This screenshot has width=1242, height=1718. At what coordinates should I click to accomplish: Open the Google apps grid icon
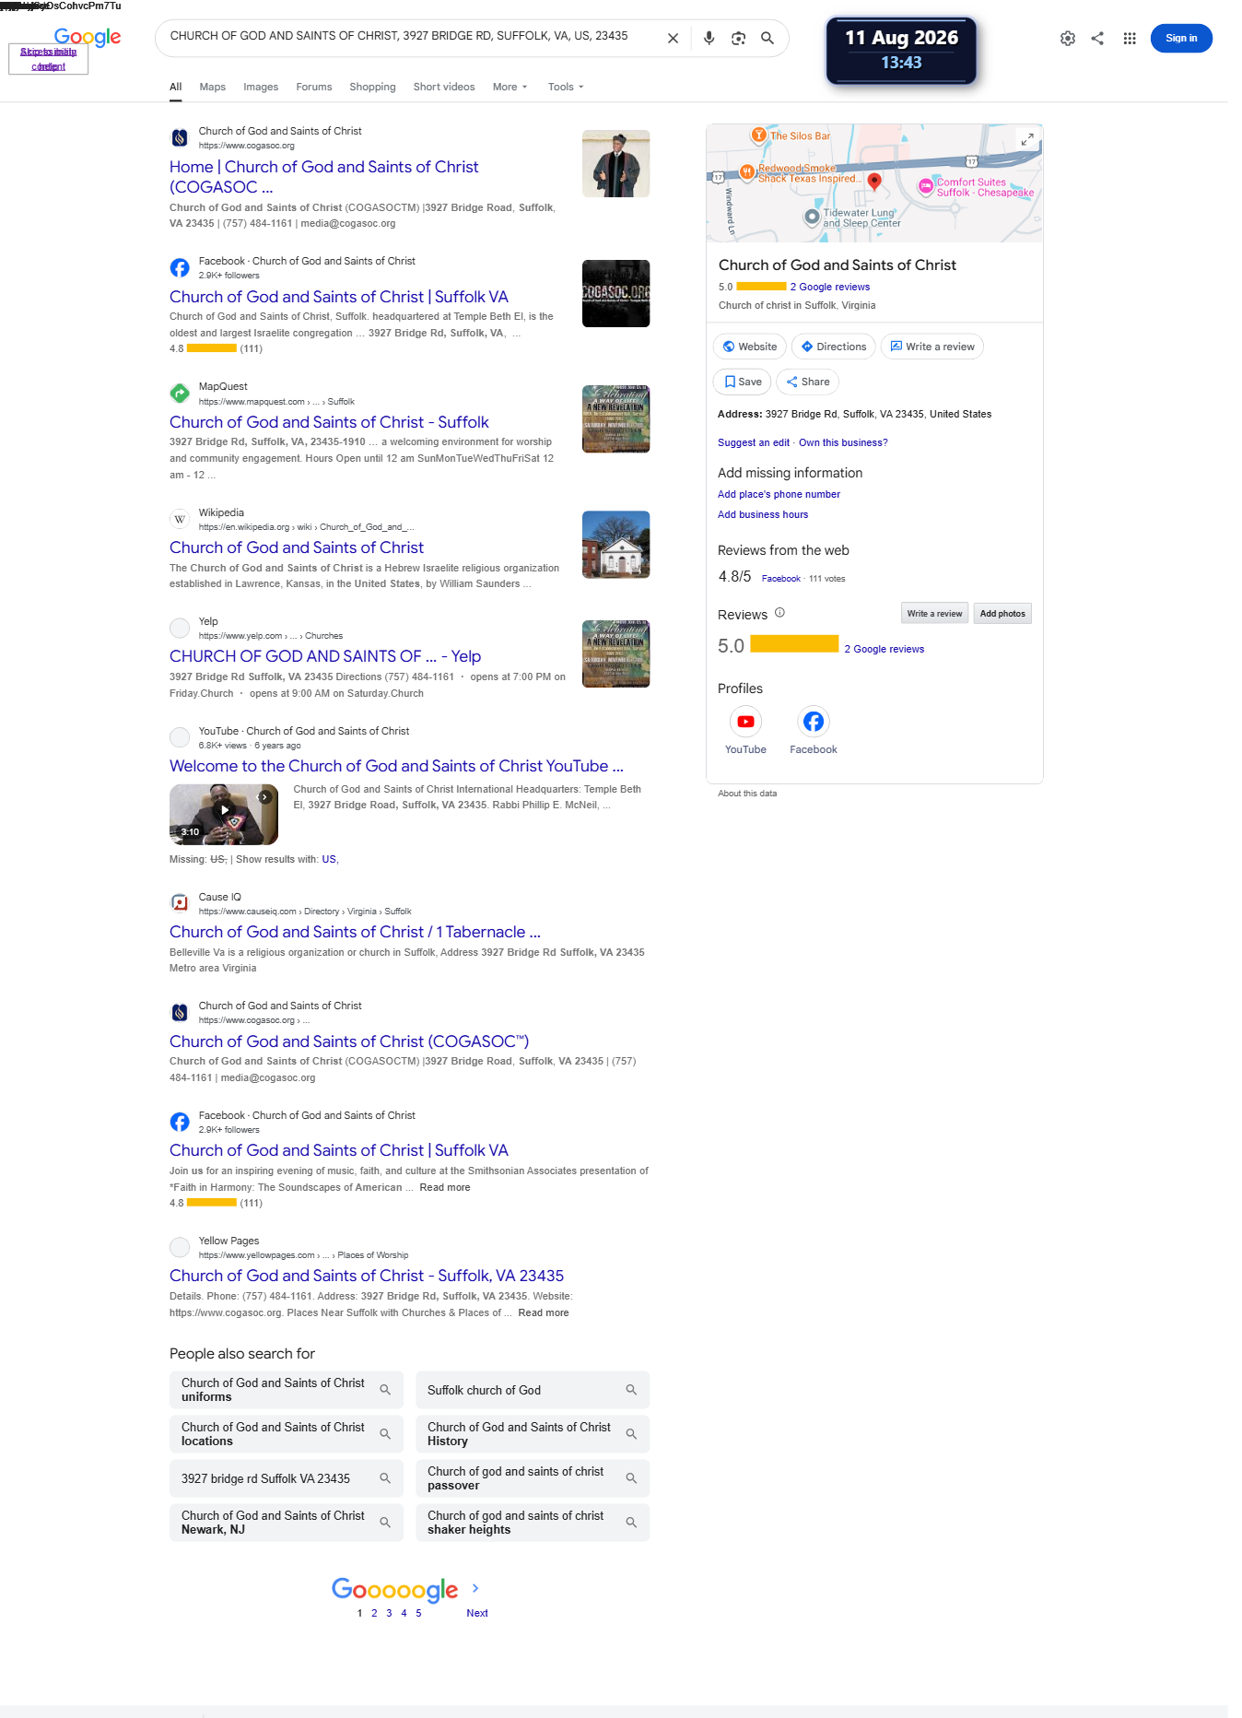tap(1130, 39)
